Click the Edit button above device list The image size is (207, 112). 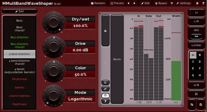point(20,11)
